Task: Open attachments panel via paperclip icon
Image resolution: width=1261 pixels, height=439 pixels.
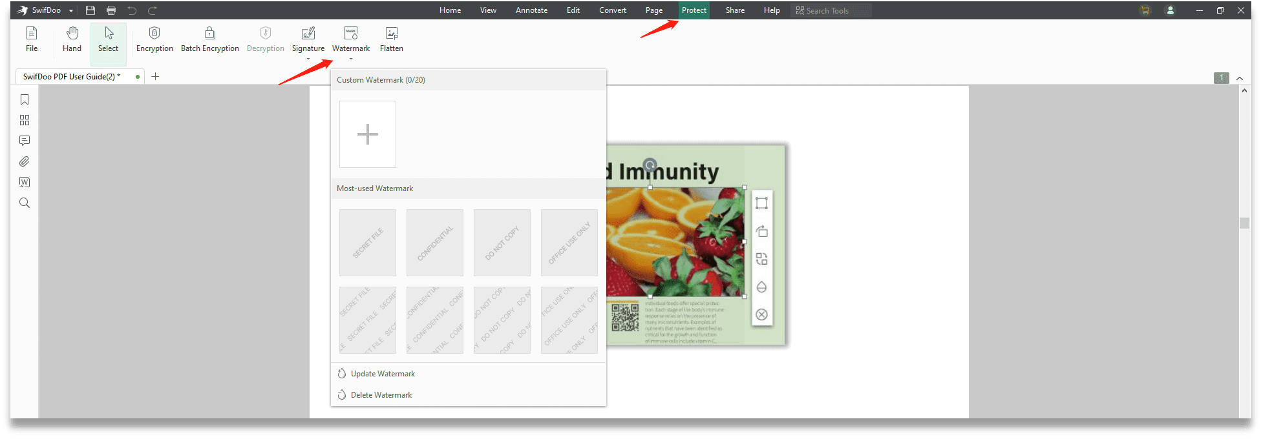Action: point(25,161)
